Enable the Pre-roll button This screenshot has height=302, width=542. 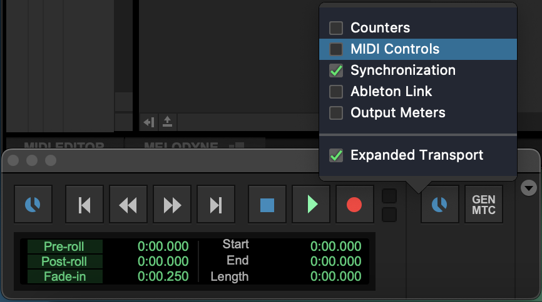click(64, 246)
